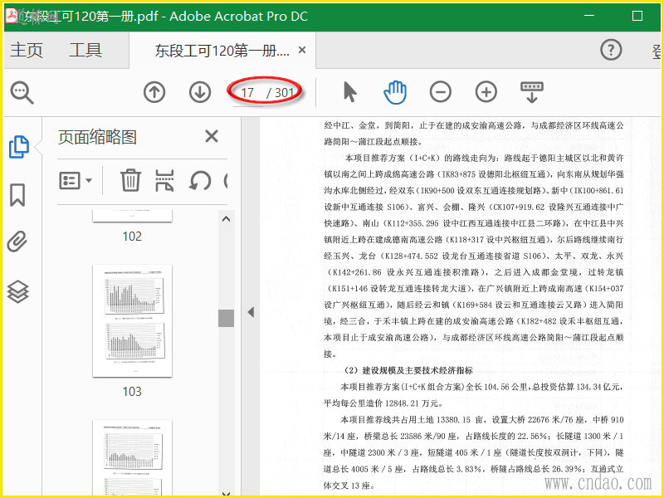Close the 页面缩略图 panel
The height and width of the screenshot is (498, 664).
212,136
